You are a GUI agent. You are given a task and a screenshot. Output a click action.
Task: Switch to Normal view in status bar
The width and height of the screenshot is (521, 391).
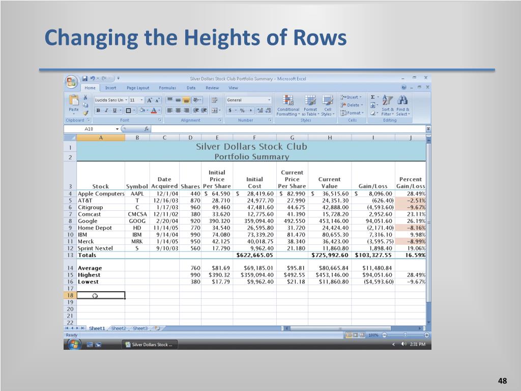[349, 335]
